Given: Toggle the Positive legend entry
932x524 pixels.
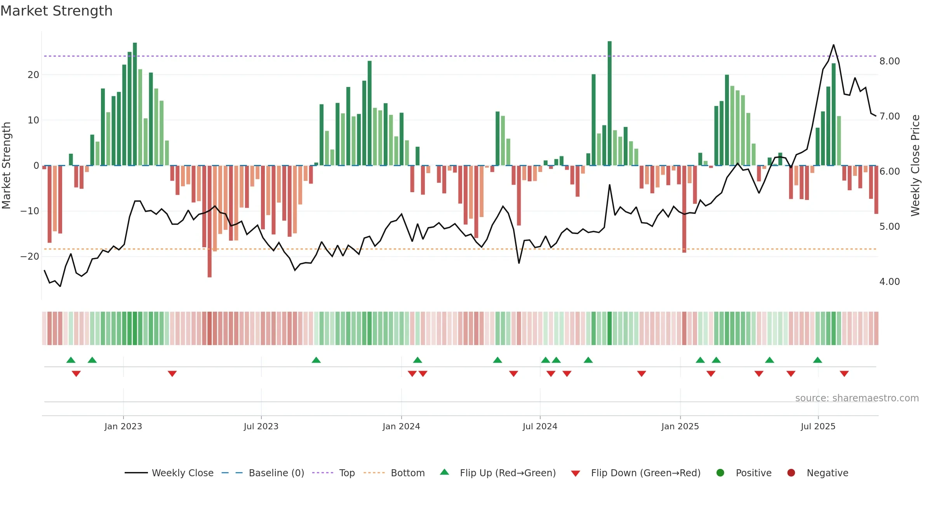Looking at the screenshot, I should (744, 473).
